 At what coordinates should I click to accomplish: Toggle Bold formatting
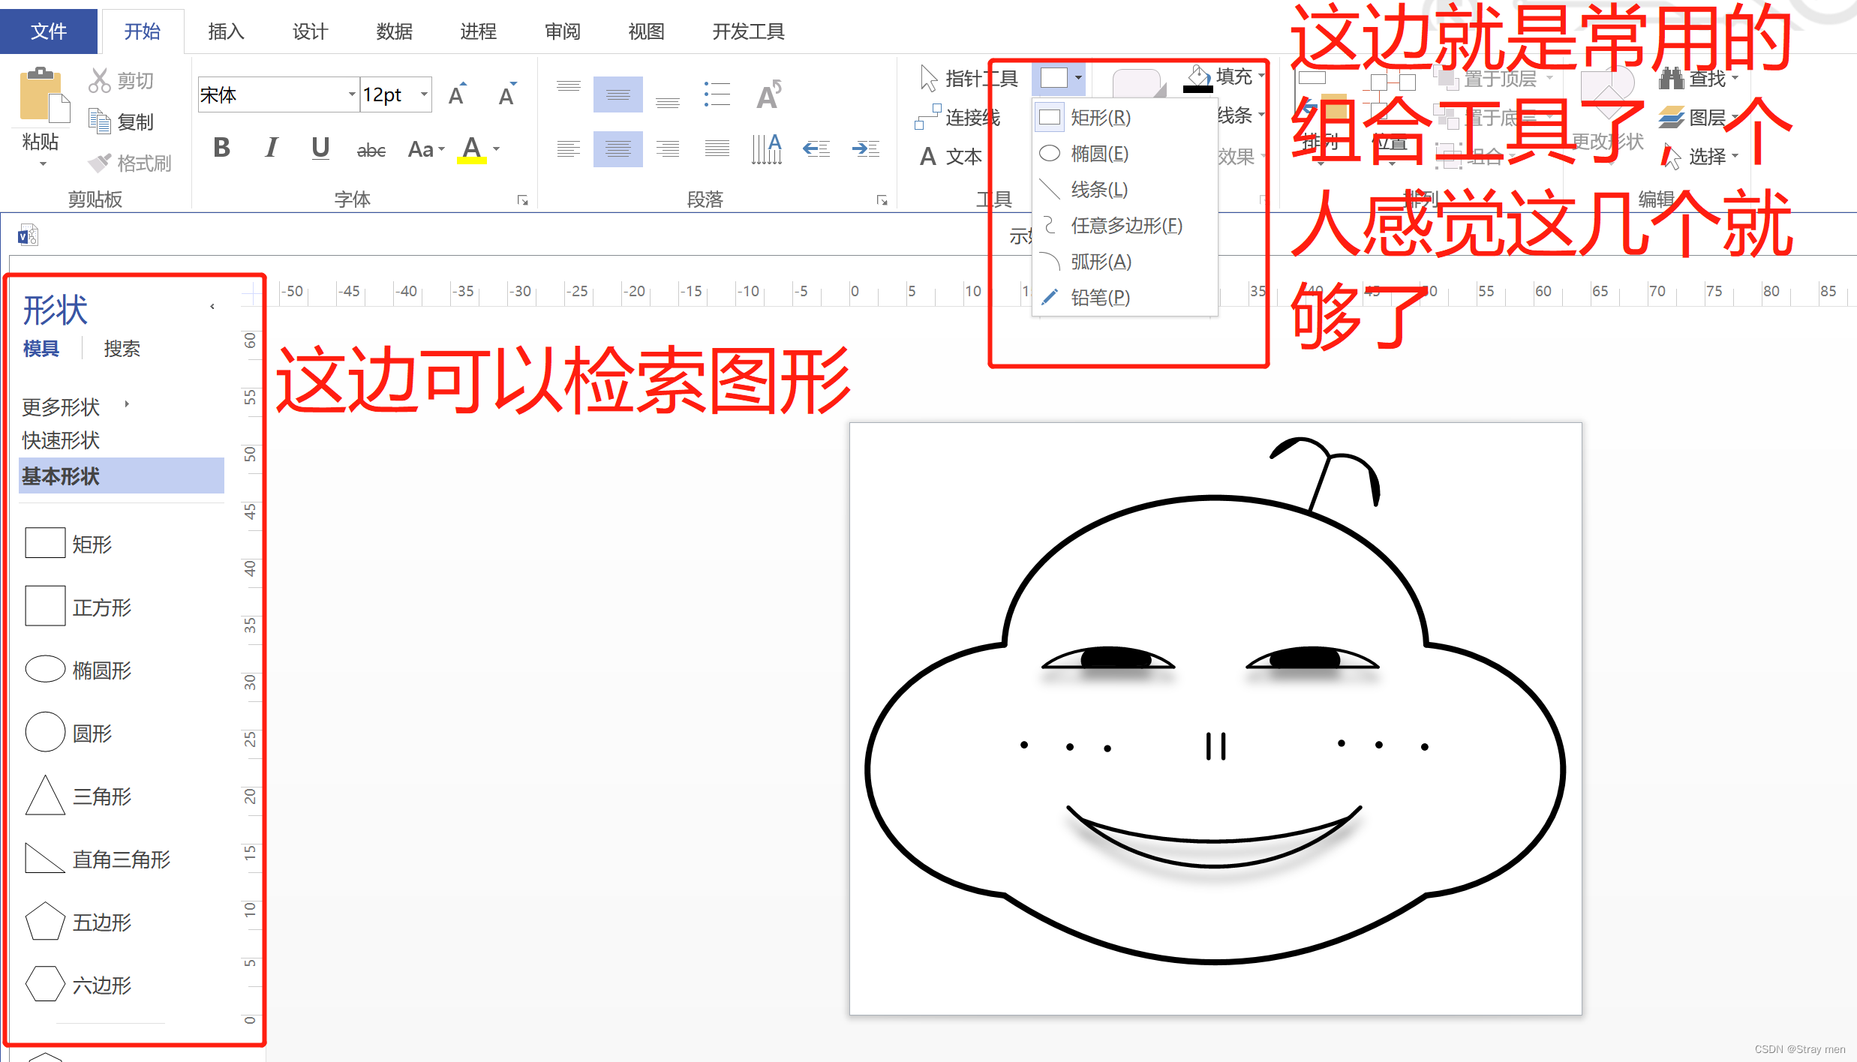[x=221, y=148]
